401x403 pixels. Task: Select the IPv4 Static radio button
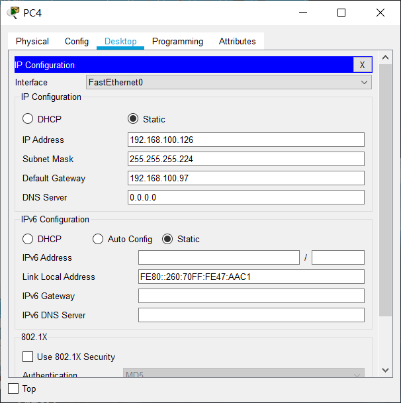(133, 118)
